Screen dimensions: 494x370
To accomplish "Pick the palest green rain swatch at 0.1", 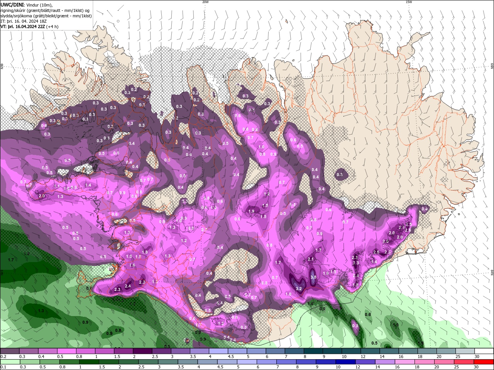I will coord(10,362).
